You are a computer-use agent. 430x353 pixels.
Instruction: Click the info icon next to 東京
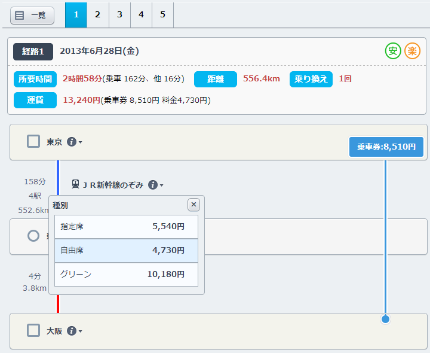(x=72, y=142)
